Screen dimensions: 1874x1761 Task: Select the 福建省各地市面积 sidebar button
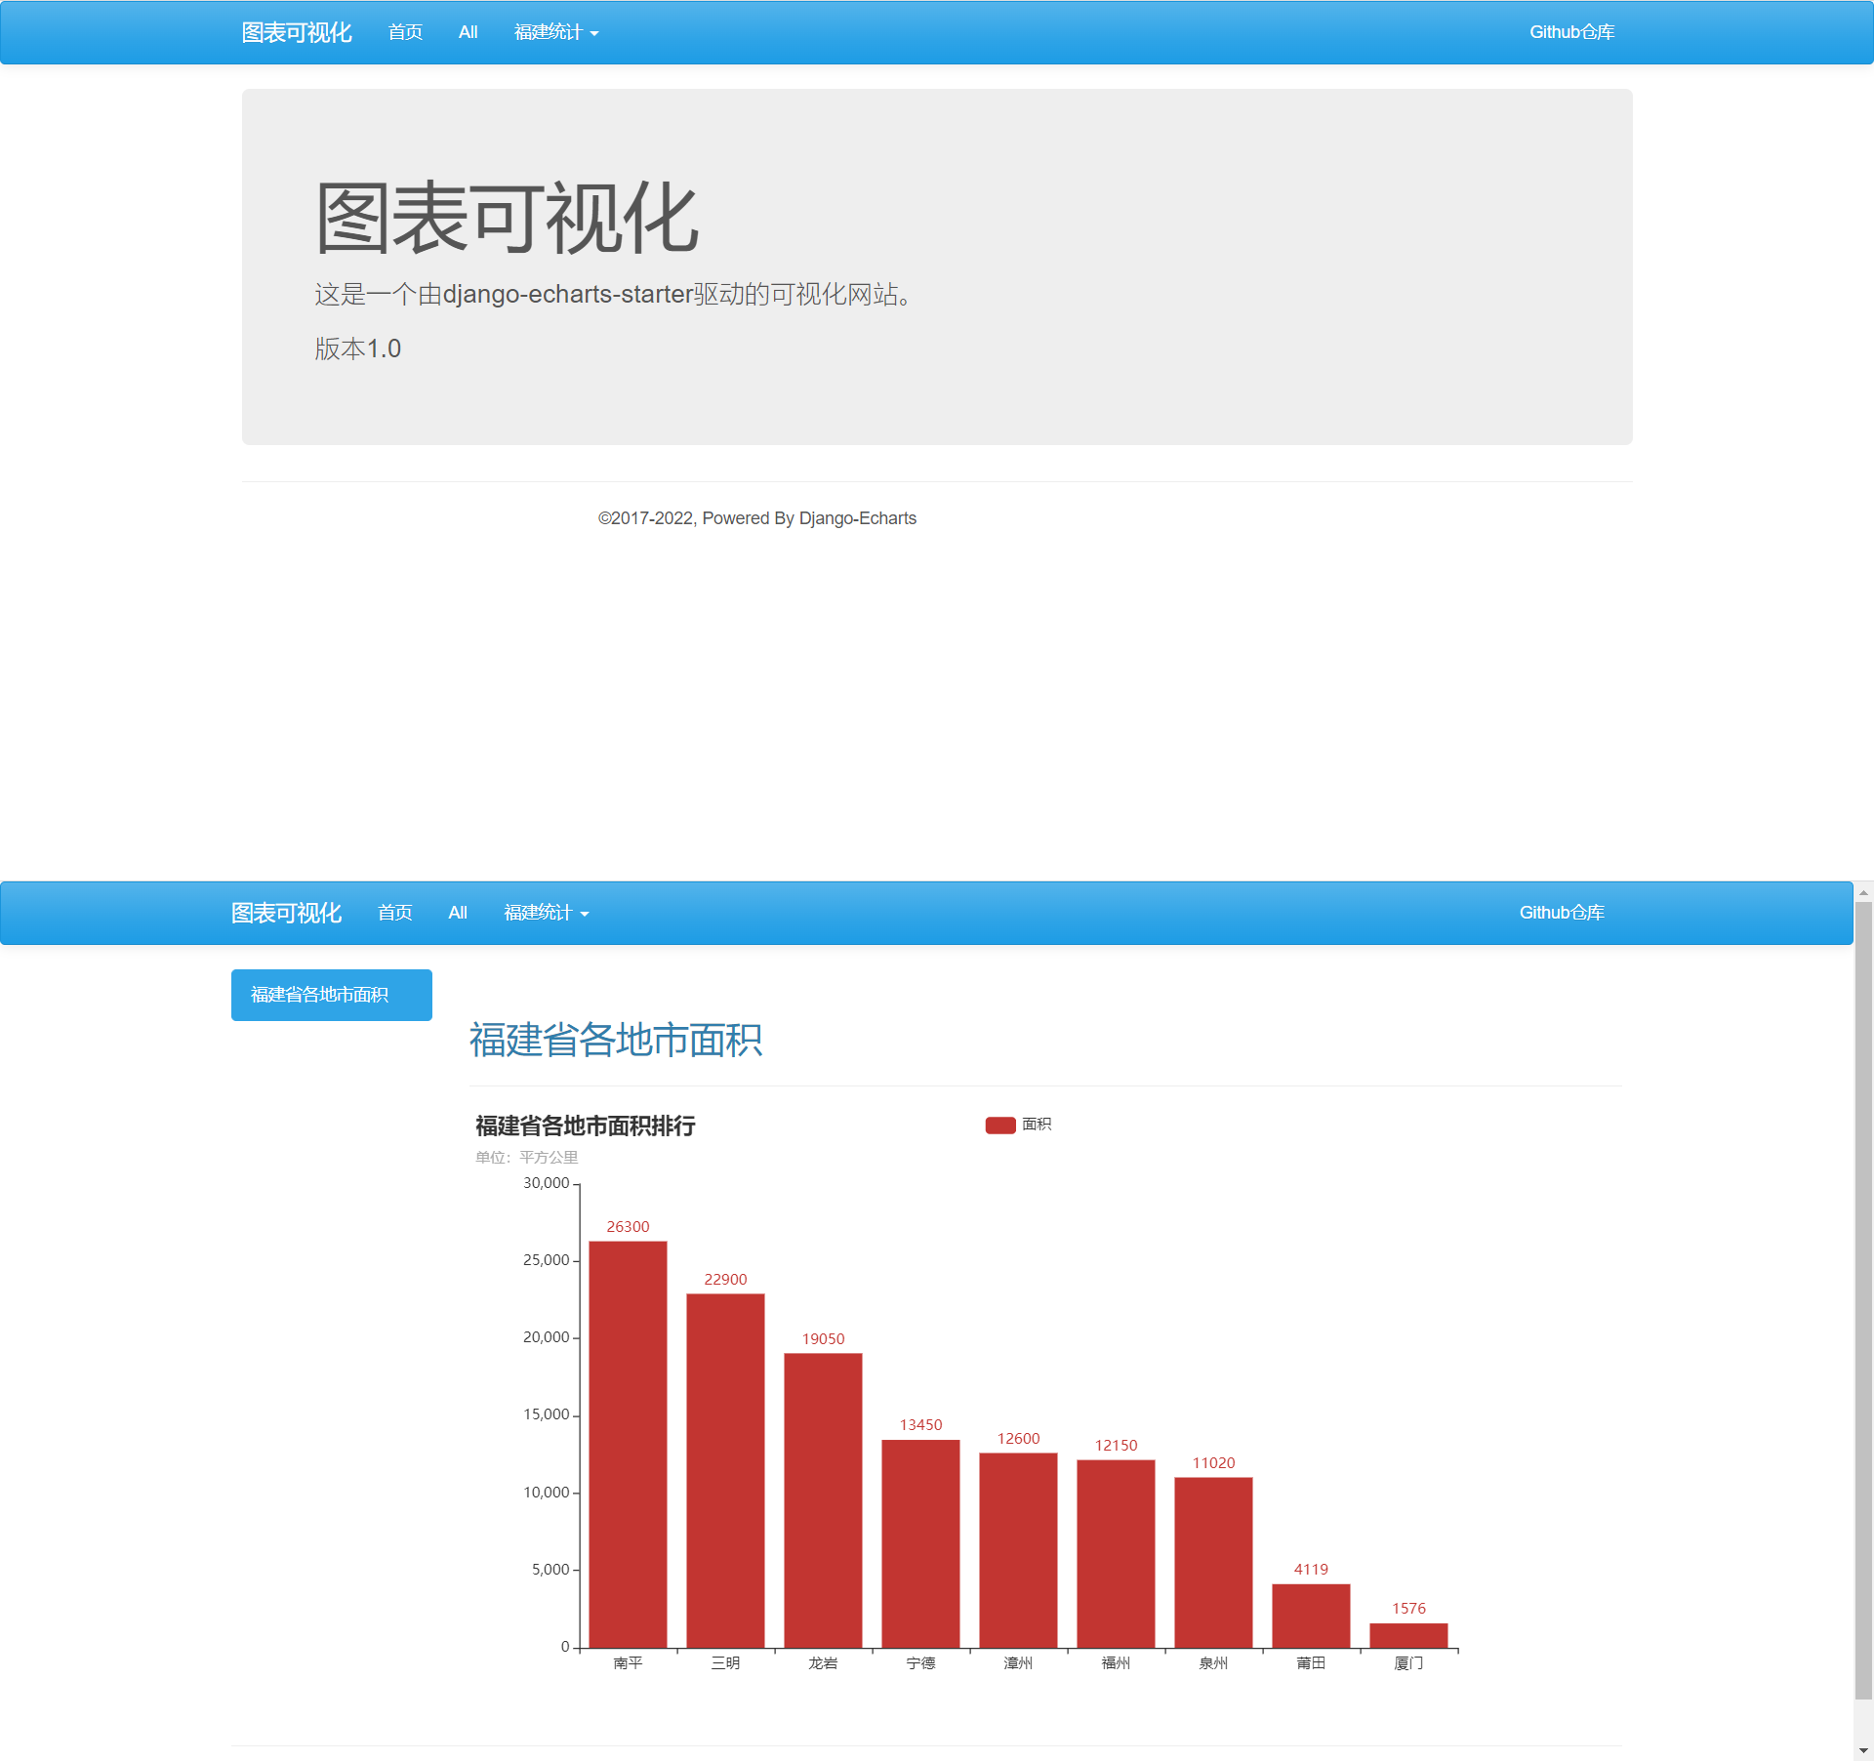(x=332, y=995)
